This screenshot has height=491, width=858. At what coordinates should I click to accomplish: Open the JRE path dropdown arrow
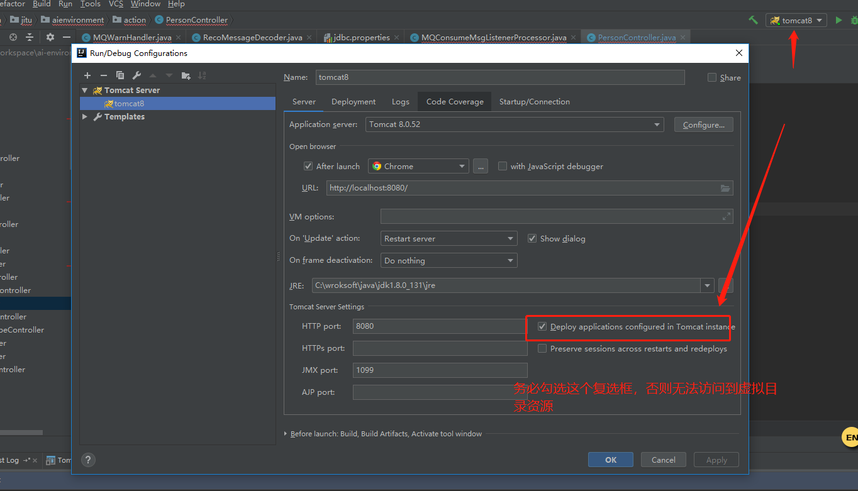click(708, 285)
